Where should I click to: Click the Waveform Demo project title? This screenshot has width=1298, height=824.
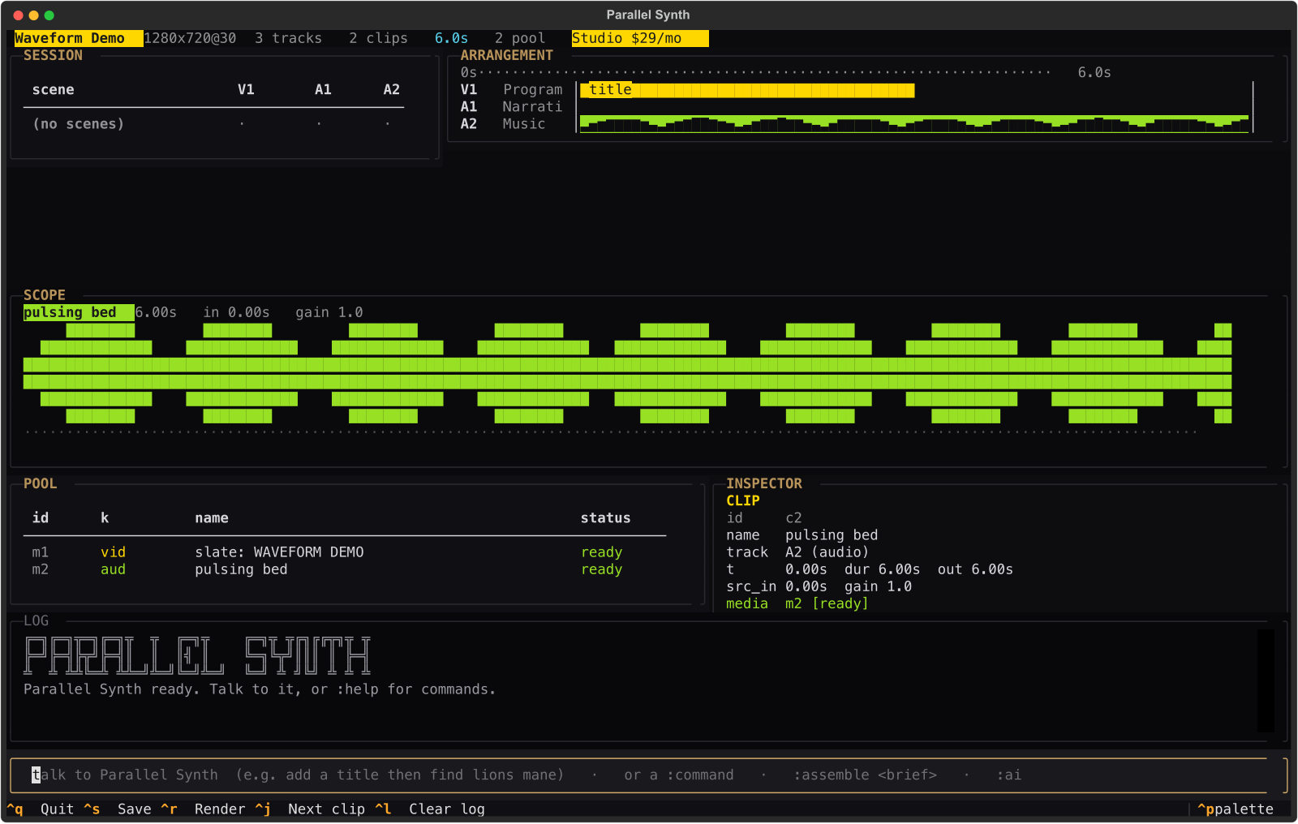coord(79,38)
